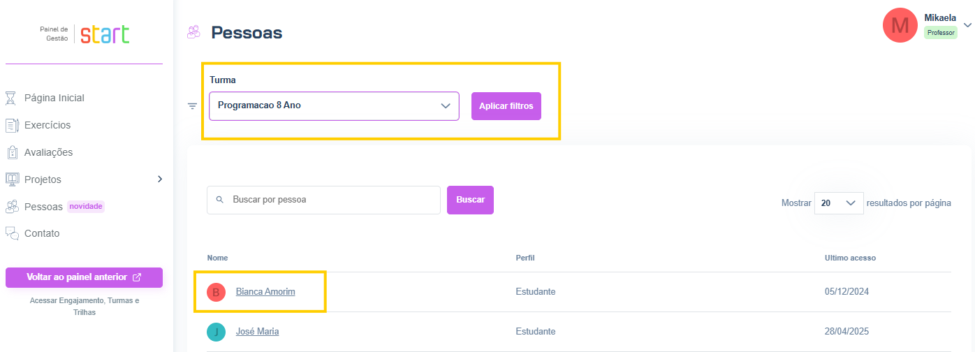This screenshot has width=975, height=352.
Task: Click the Página Inicial hourglass icon
Action: 11,98
